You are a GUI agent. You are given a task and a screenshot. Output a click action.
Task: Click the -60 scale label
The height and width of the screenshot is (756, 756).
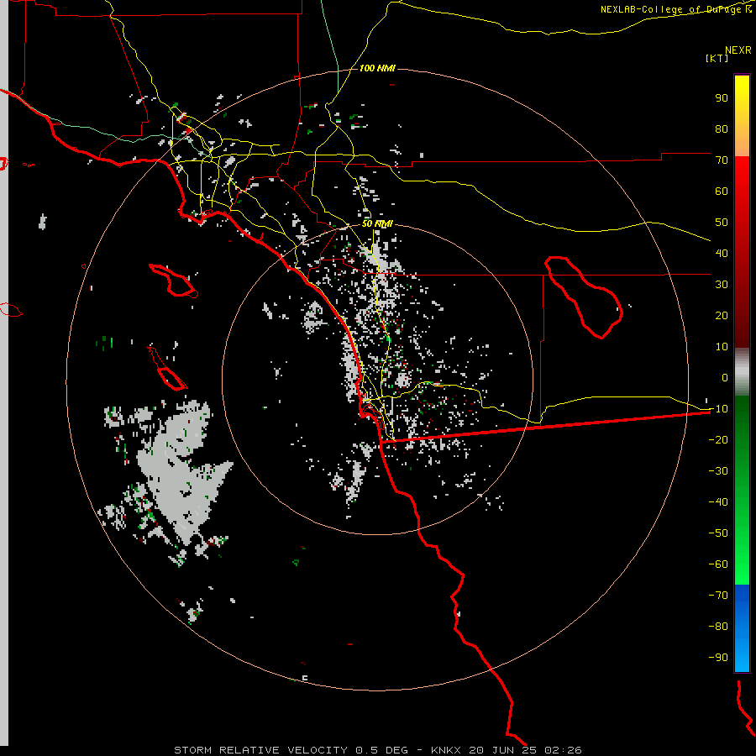coord(718,564)
